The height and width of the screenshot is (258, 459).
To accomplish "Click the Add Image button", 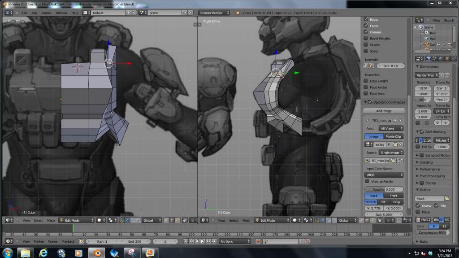I will click(384, 111).
